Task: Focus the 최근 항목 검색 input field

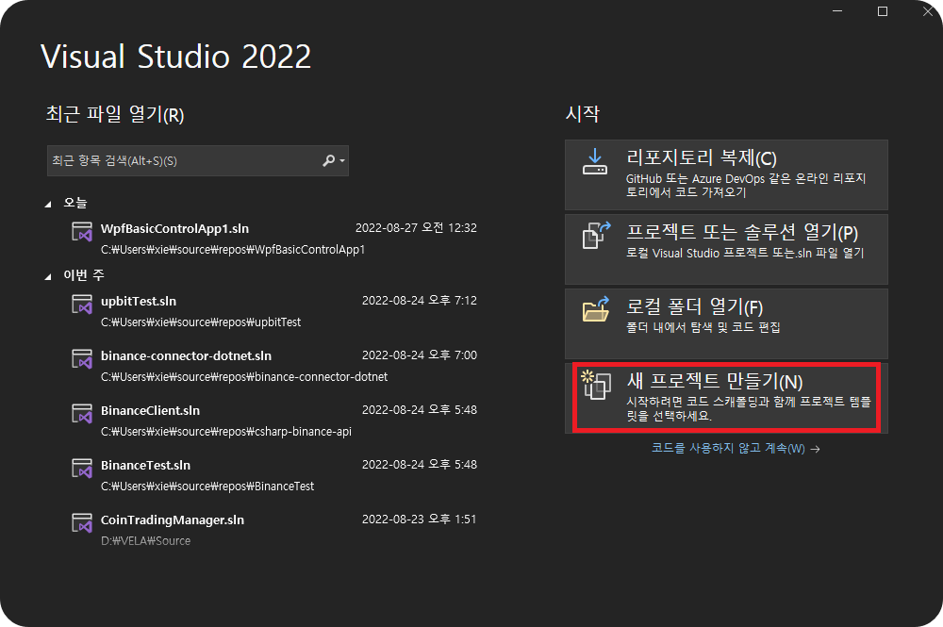Action: 198,160
